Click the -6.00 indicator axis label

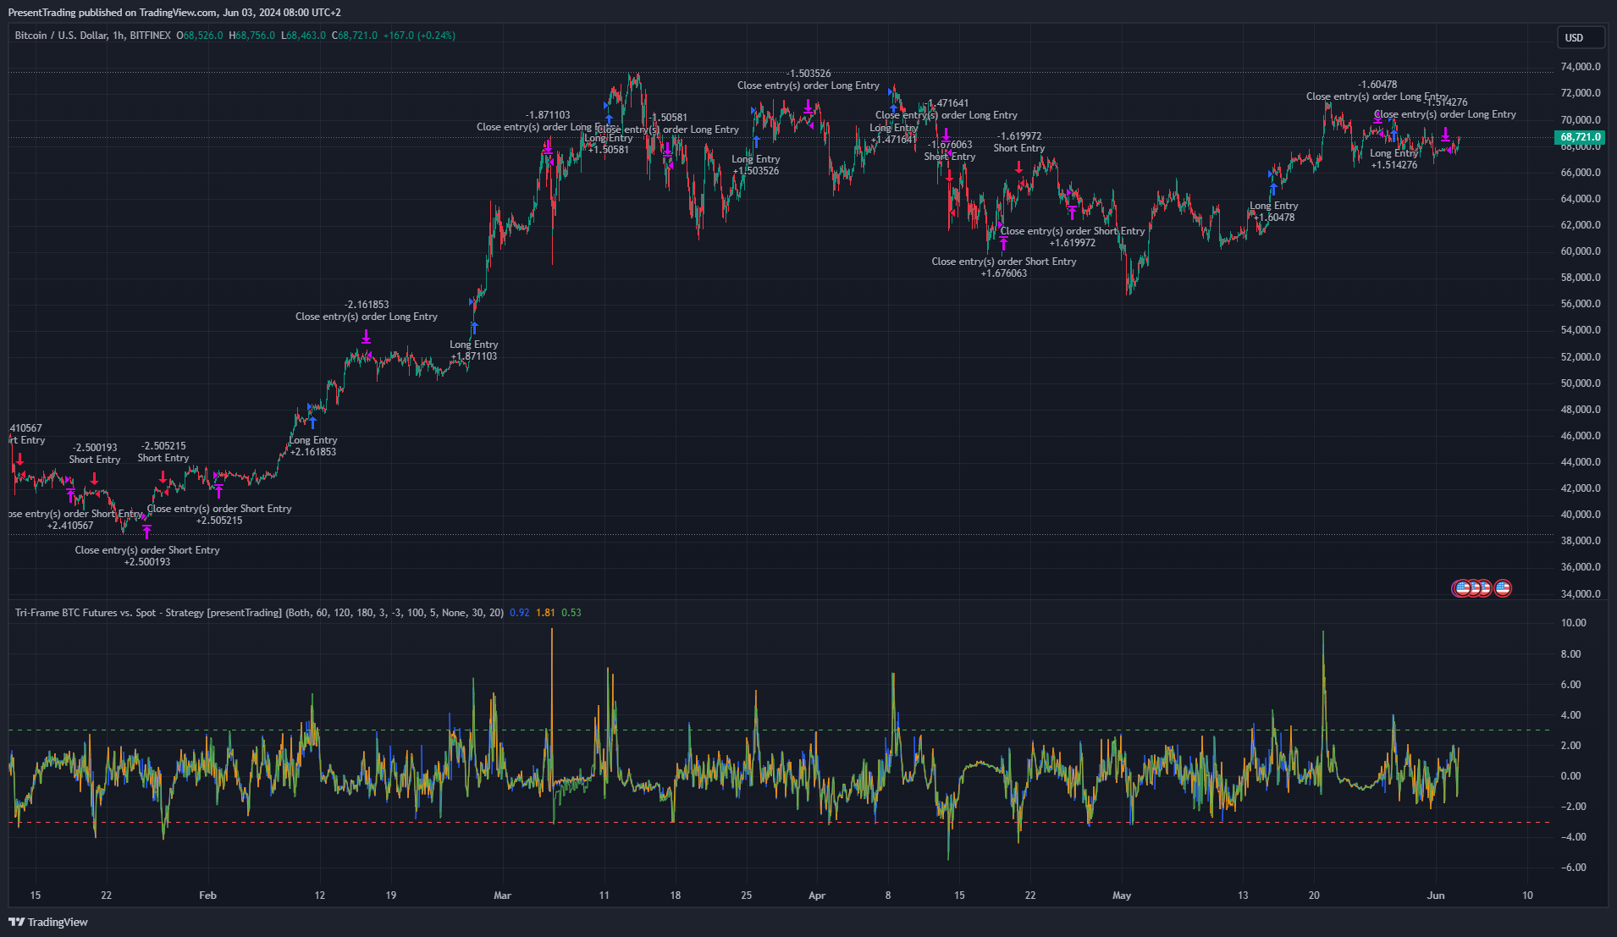pyautogui.click(x=1574, y=868)
